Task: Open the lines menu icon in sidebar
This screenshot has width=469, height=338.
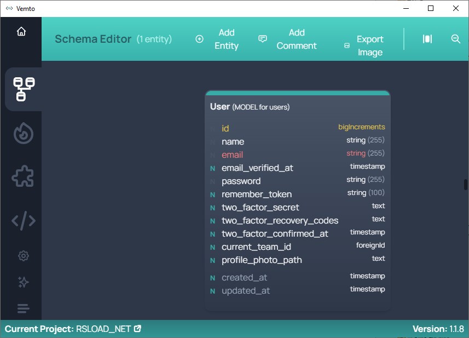Action: tap(24, 308)
